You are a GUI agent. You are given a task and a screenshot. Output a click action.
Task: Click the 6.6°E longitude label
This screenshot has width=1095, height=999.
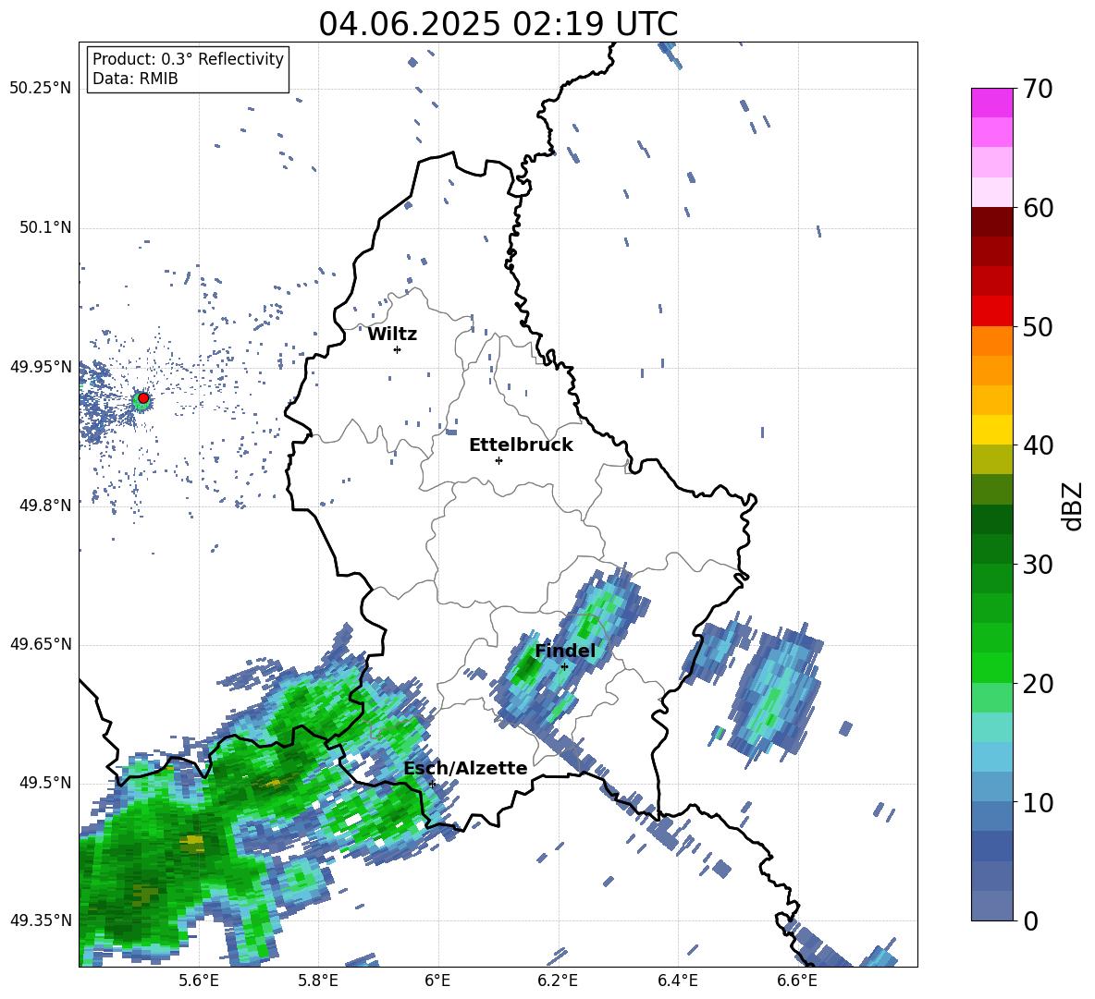(797, 981)
